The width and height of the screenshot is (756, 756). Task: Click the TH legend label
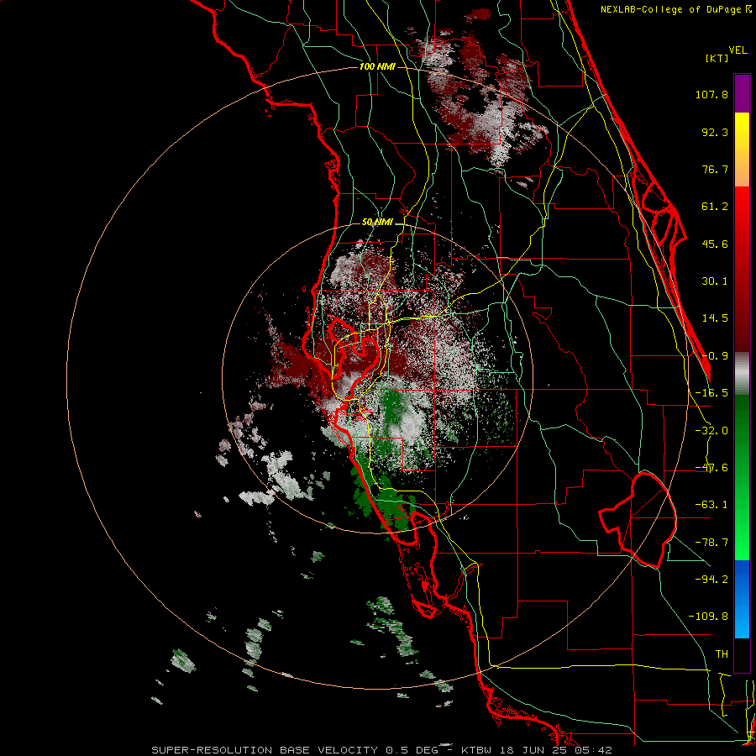(722, 654)
